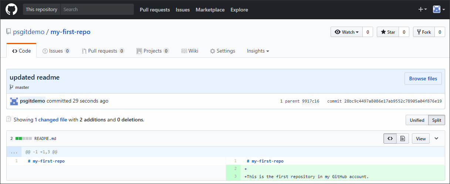
Task: Collapse the README.md diff with chevron
Action: click(436, 138)
